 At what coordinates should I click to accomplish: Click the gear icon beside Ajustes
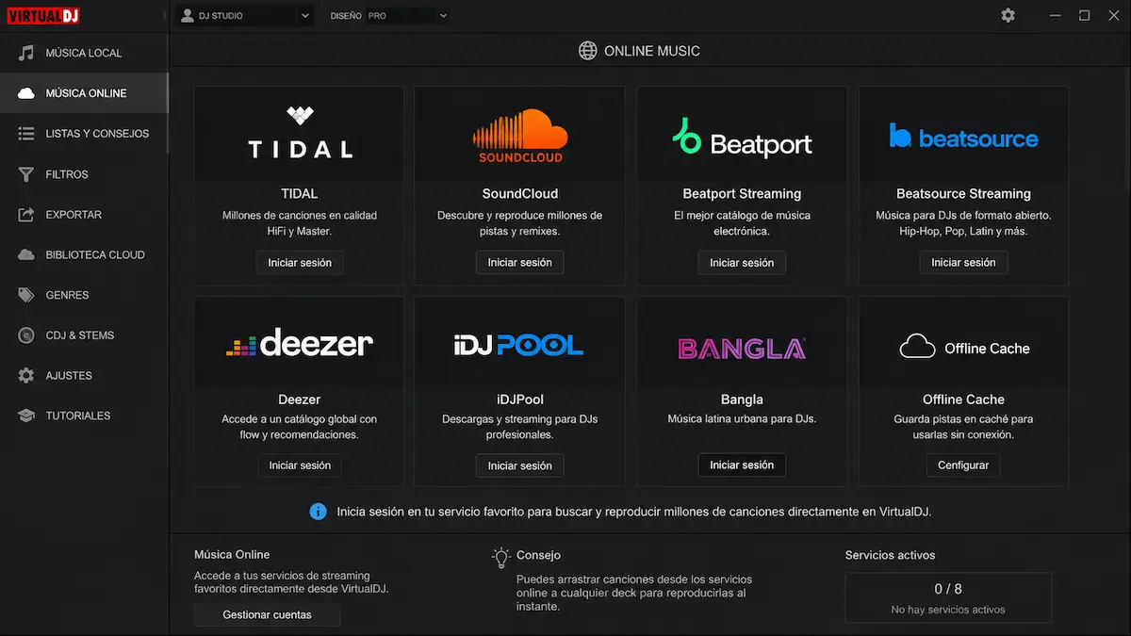[x=26, y=375]
